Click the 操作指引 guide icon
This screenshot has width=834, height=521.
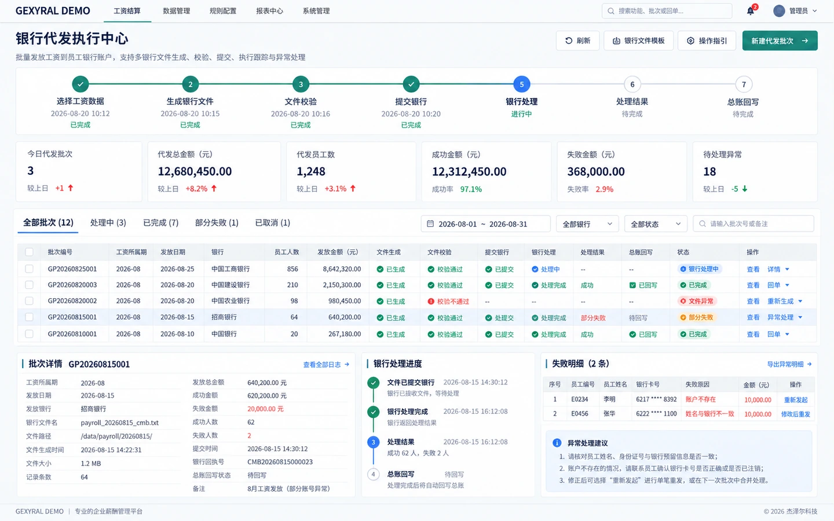point(690,41)
